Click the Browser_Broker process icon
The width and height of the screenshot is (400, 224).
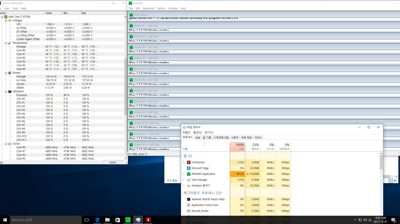click(x=188, y=211)
